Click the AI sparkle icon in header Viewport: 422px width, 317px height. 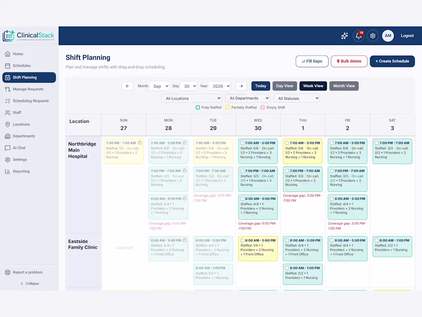click(x=345, y=36)
